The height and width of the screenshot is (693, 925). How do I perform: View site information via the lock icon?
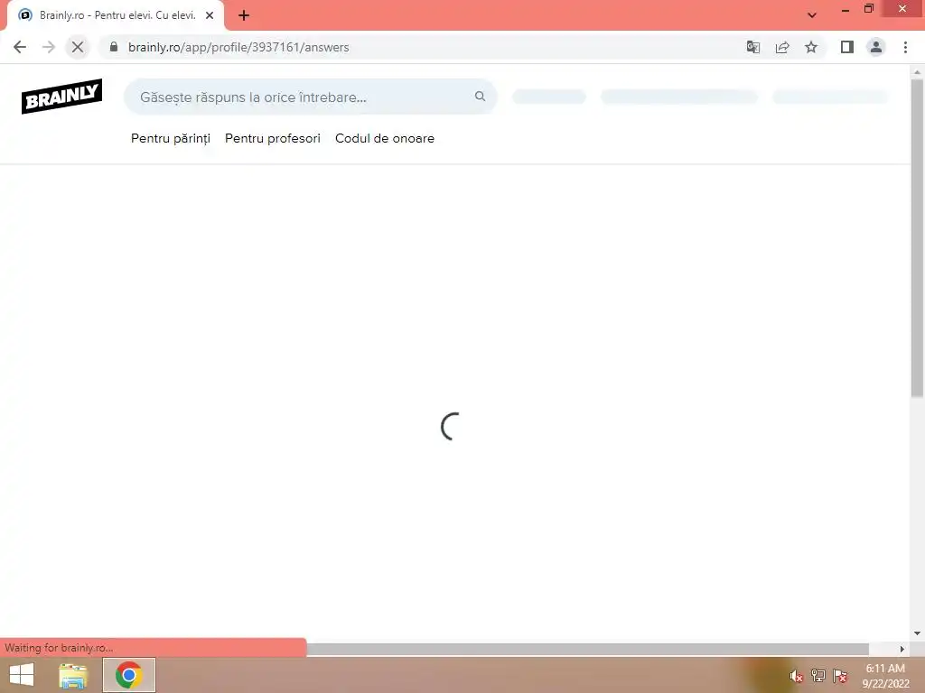[x=114, y=47]
